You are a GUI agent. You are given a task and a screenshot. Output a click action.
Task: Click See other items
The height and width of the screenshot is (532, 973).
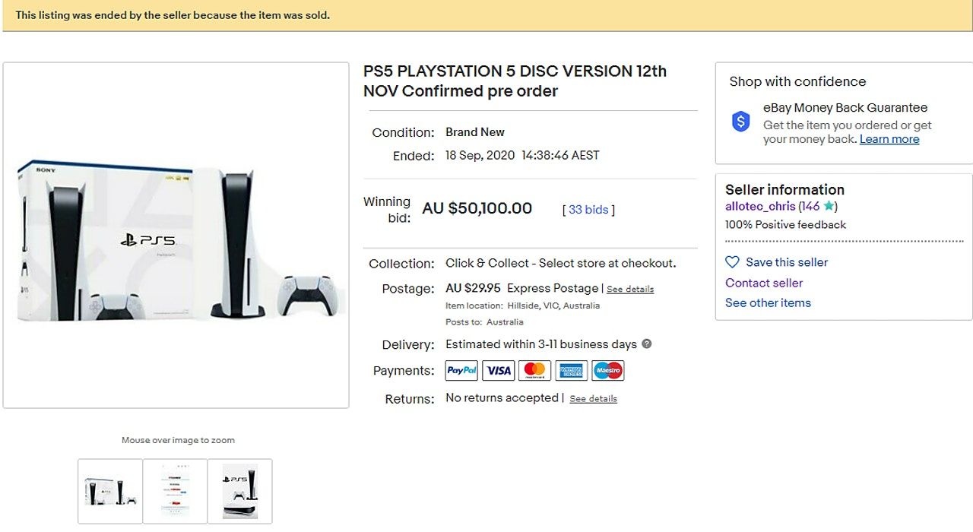click(768, 302)
